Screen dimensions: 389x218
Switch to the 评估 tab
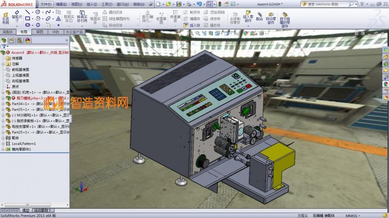[55, 32]
